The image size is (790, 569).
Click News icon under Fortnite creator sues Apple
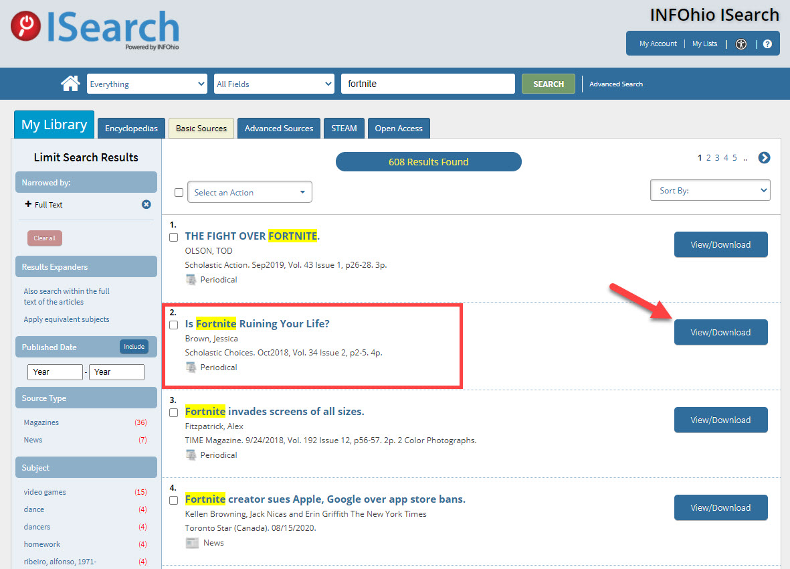click(x=192, y=543)
